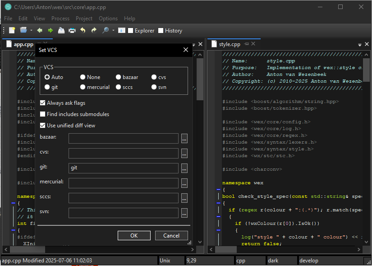Viewport: 372px width, 266px height.
Task: Enable Find includes submodules
Action: pos(43,114)
